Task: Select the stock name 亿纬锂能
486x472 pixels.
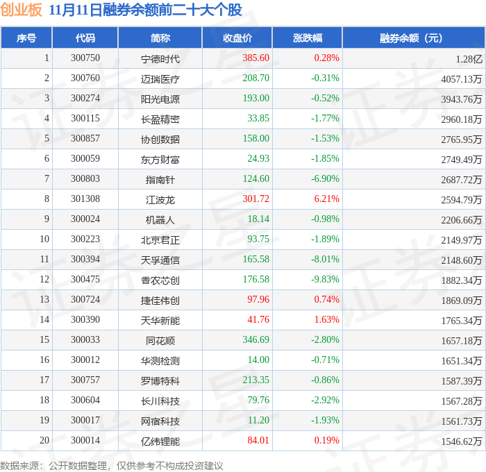Action: (160, 441)
